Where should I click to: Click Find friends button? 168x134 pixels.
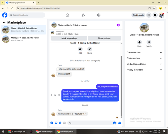coord(138,15)
